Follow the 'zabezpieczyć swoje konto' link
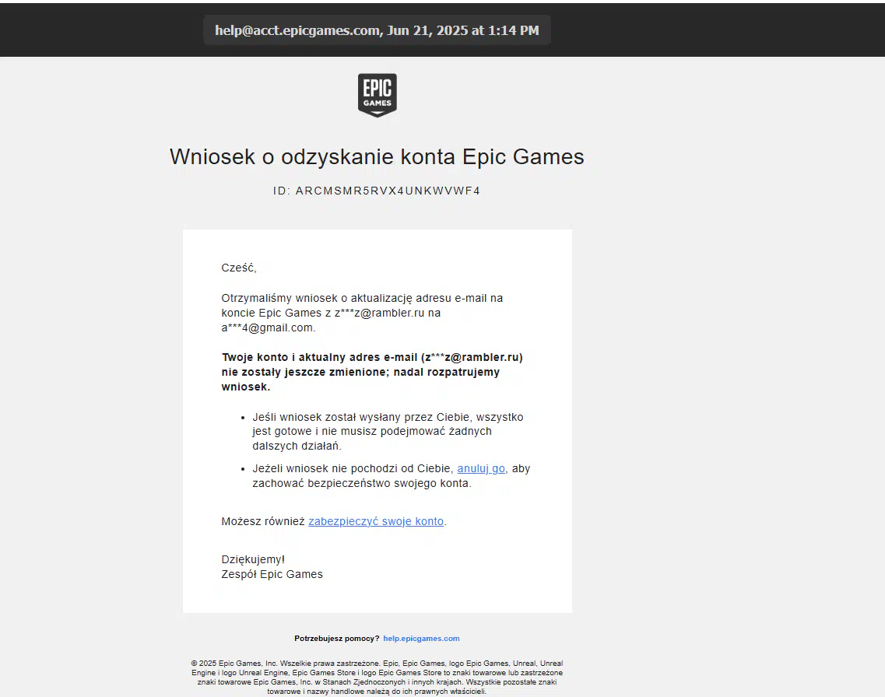This screenshot has width=885, height=697. [376, 522]
